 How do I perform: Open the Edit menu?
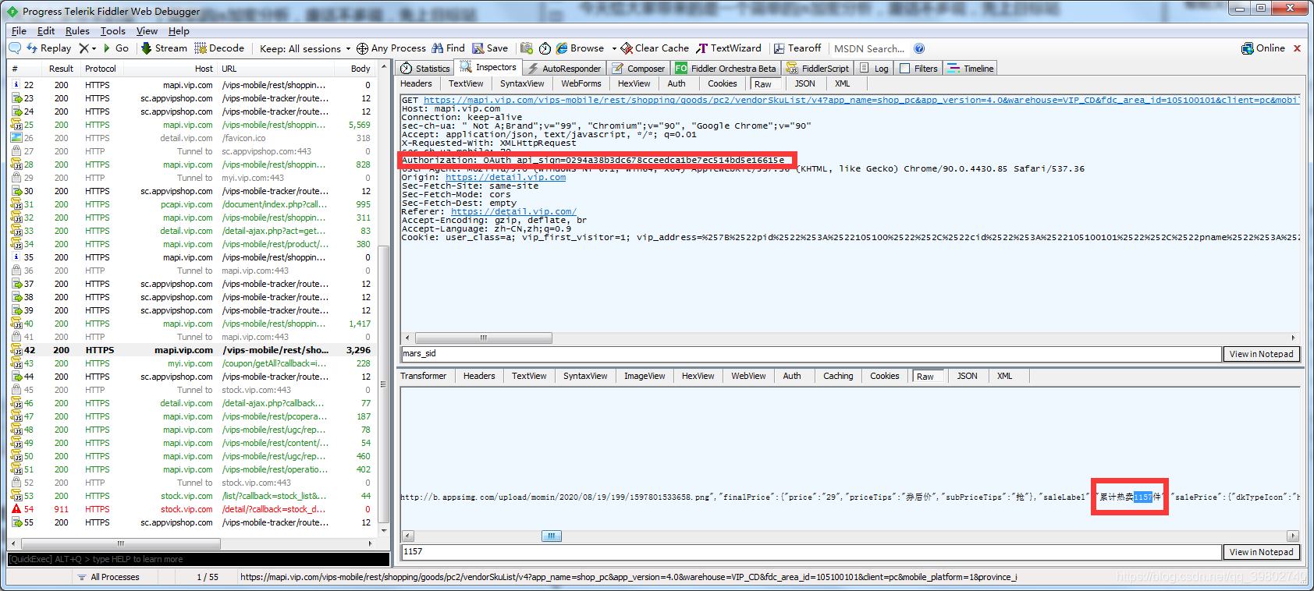pos(46,31)
